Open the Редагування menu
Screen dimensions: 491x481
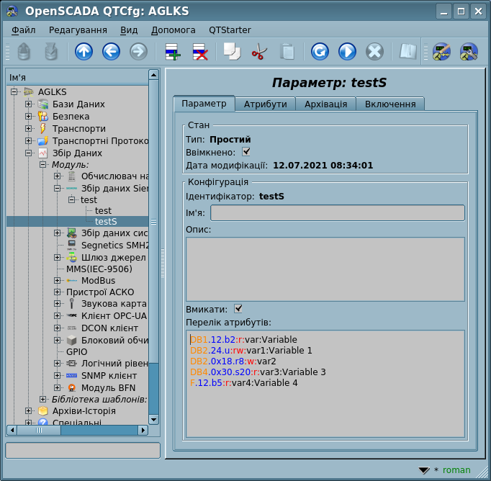tap(78, 30)
